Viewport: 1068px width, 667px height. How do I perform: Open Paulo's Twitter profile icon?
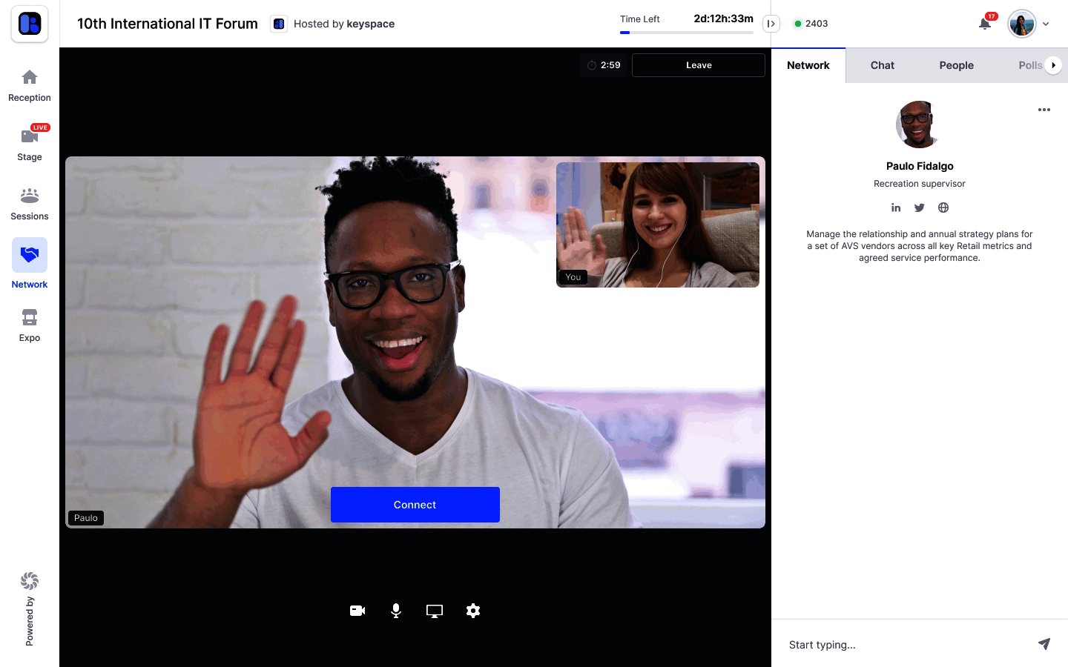920,208
